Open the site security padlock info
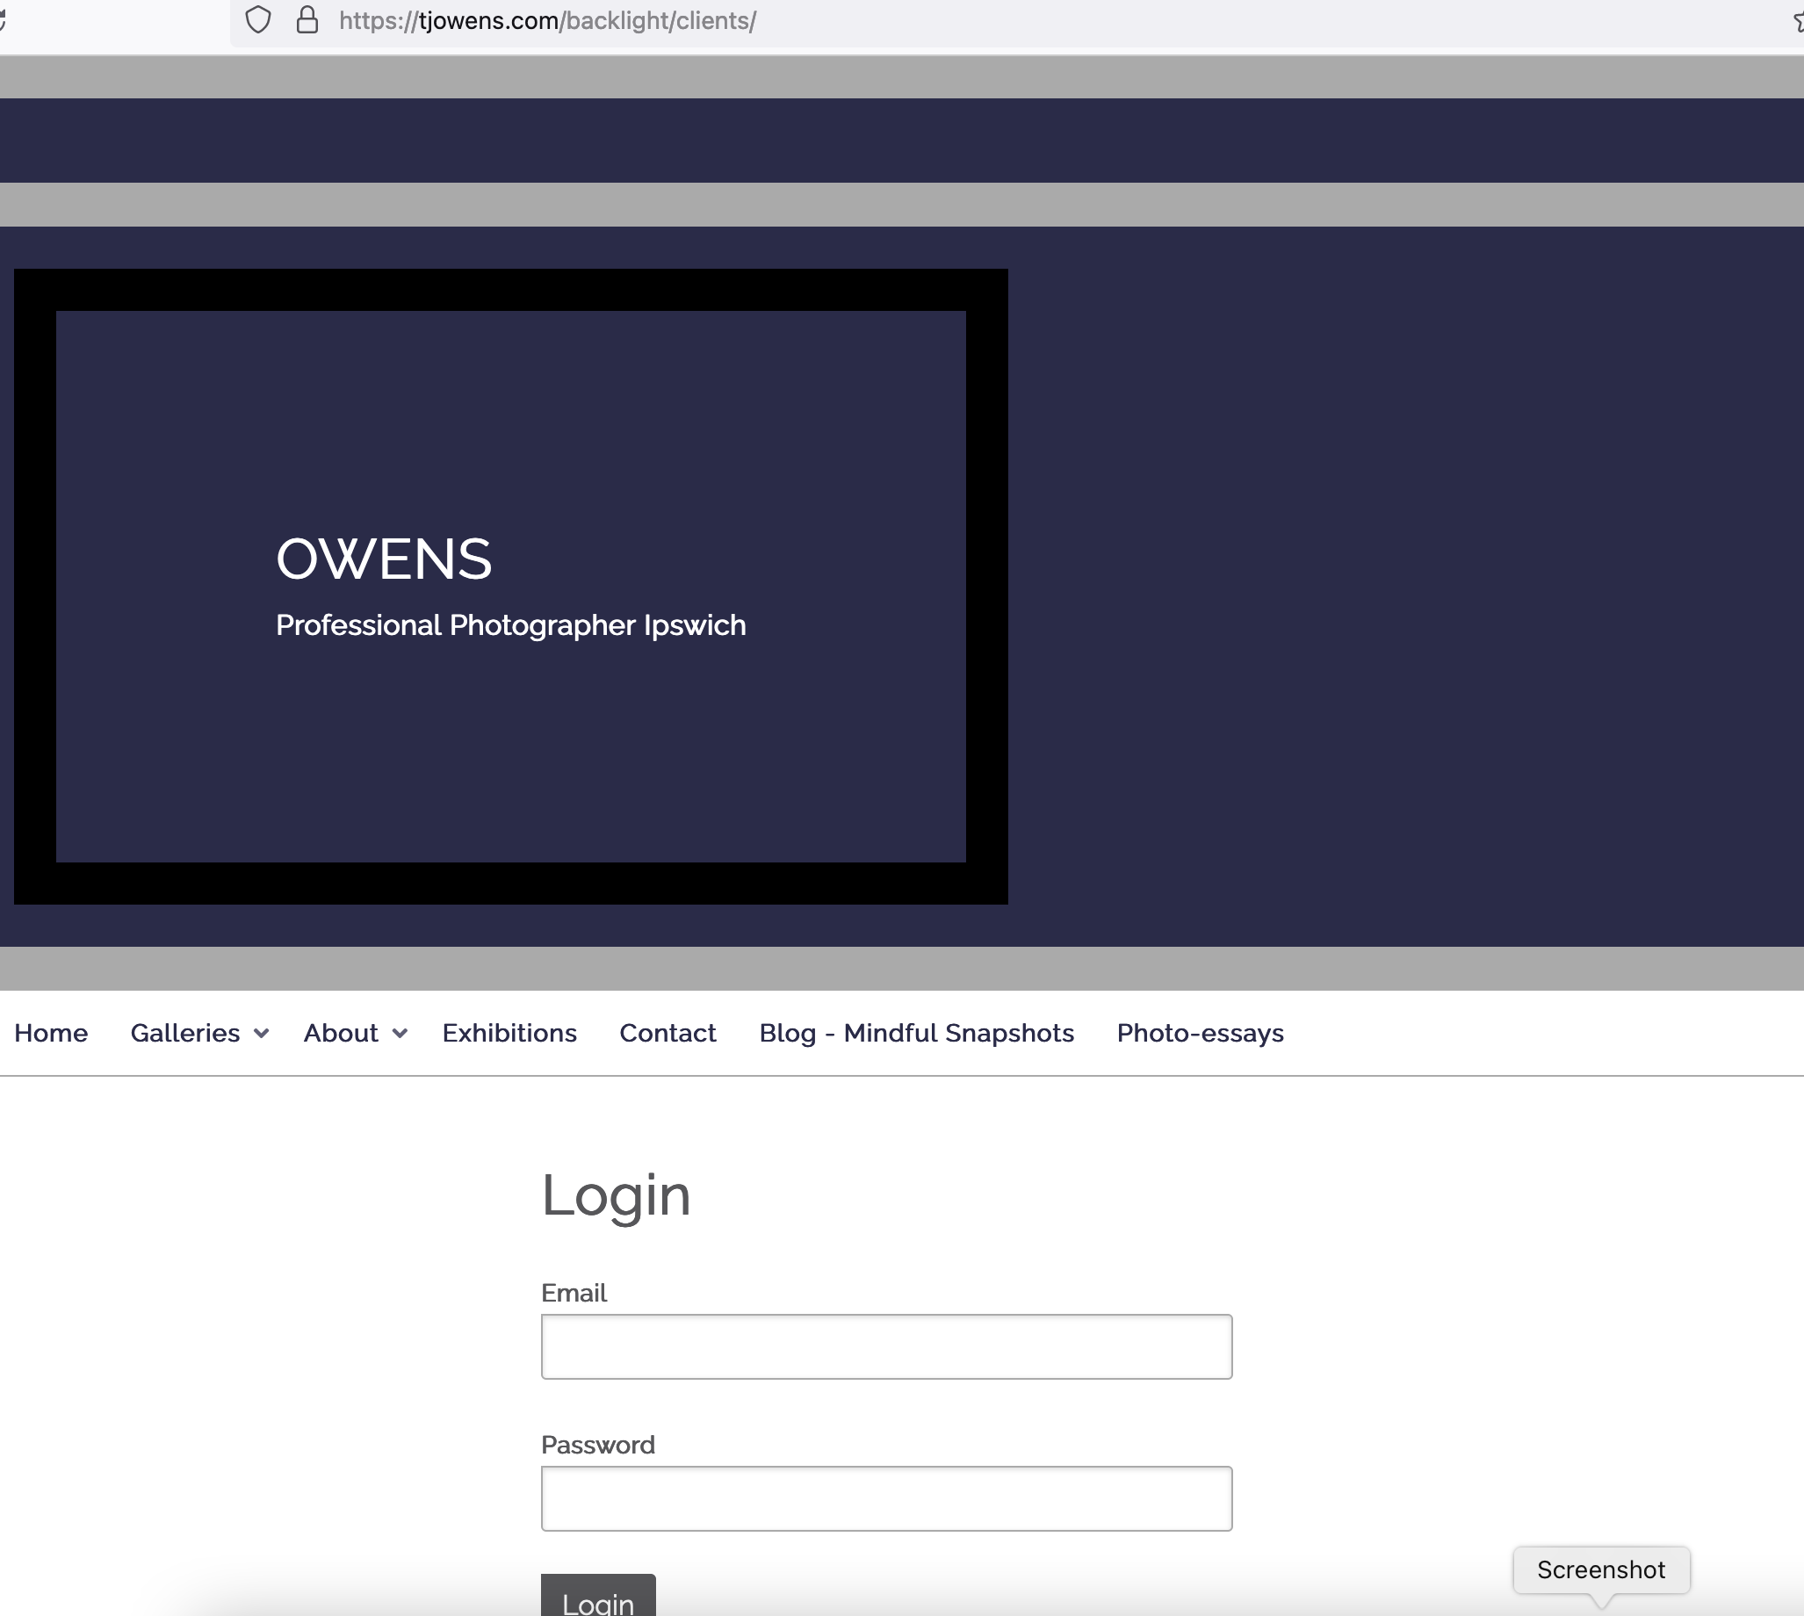Viewport: 1804px width, 1616px height. click(x=307, y=19)
